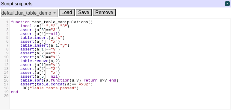231x112 pixels.
Task: Click table.sort on line 16
Action: 32,80
